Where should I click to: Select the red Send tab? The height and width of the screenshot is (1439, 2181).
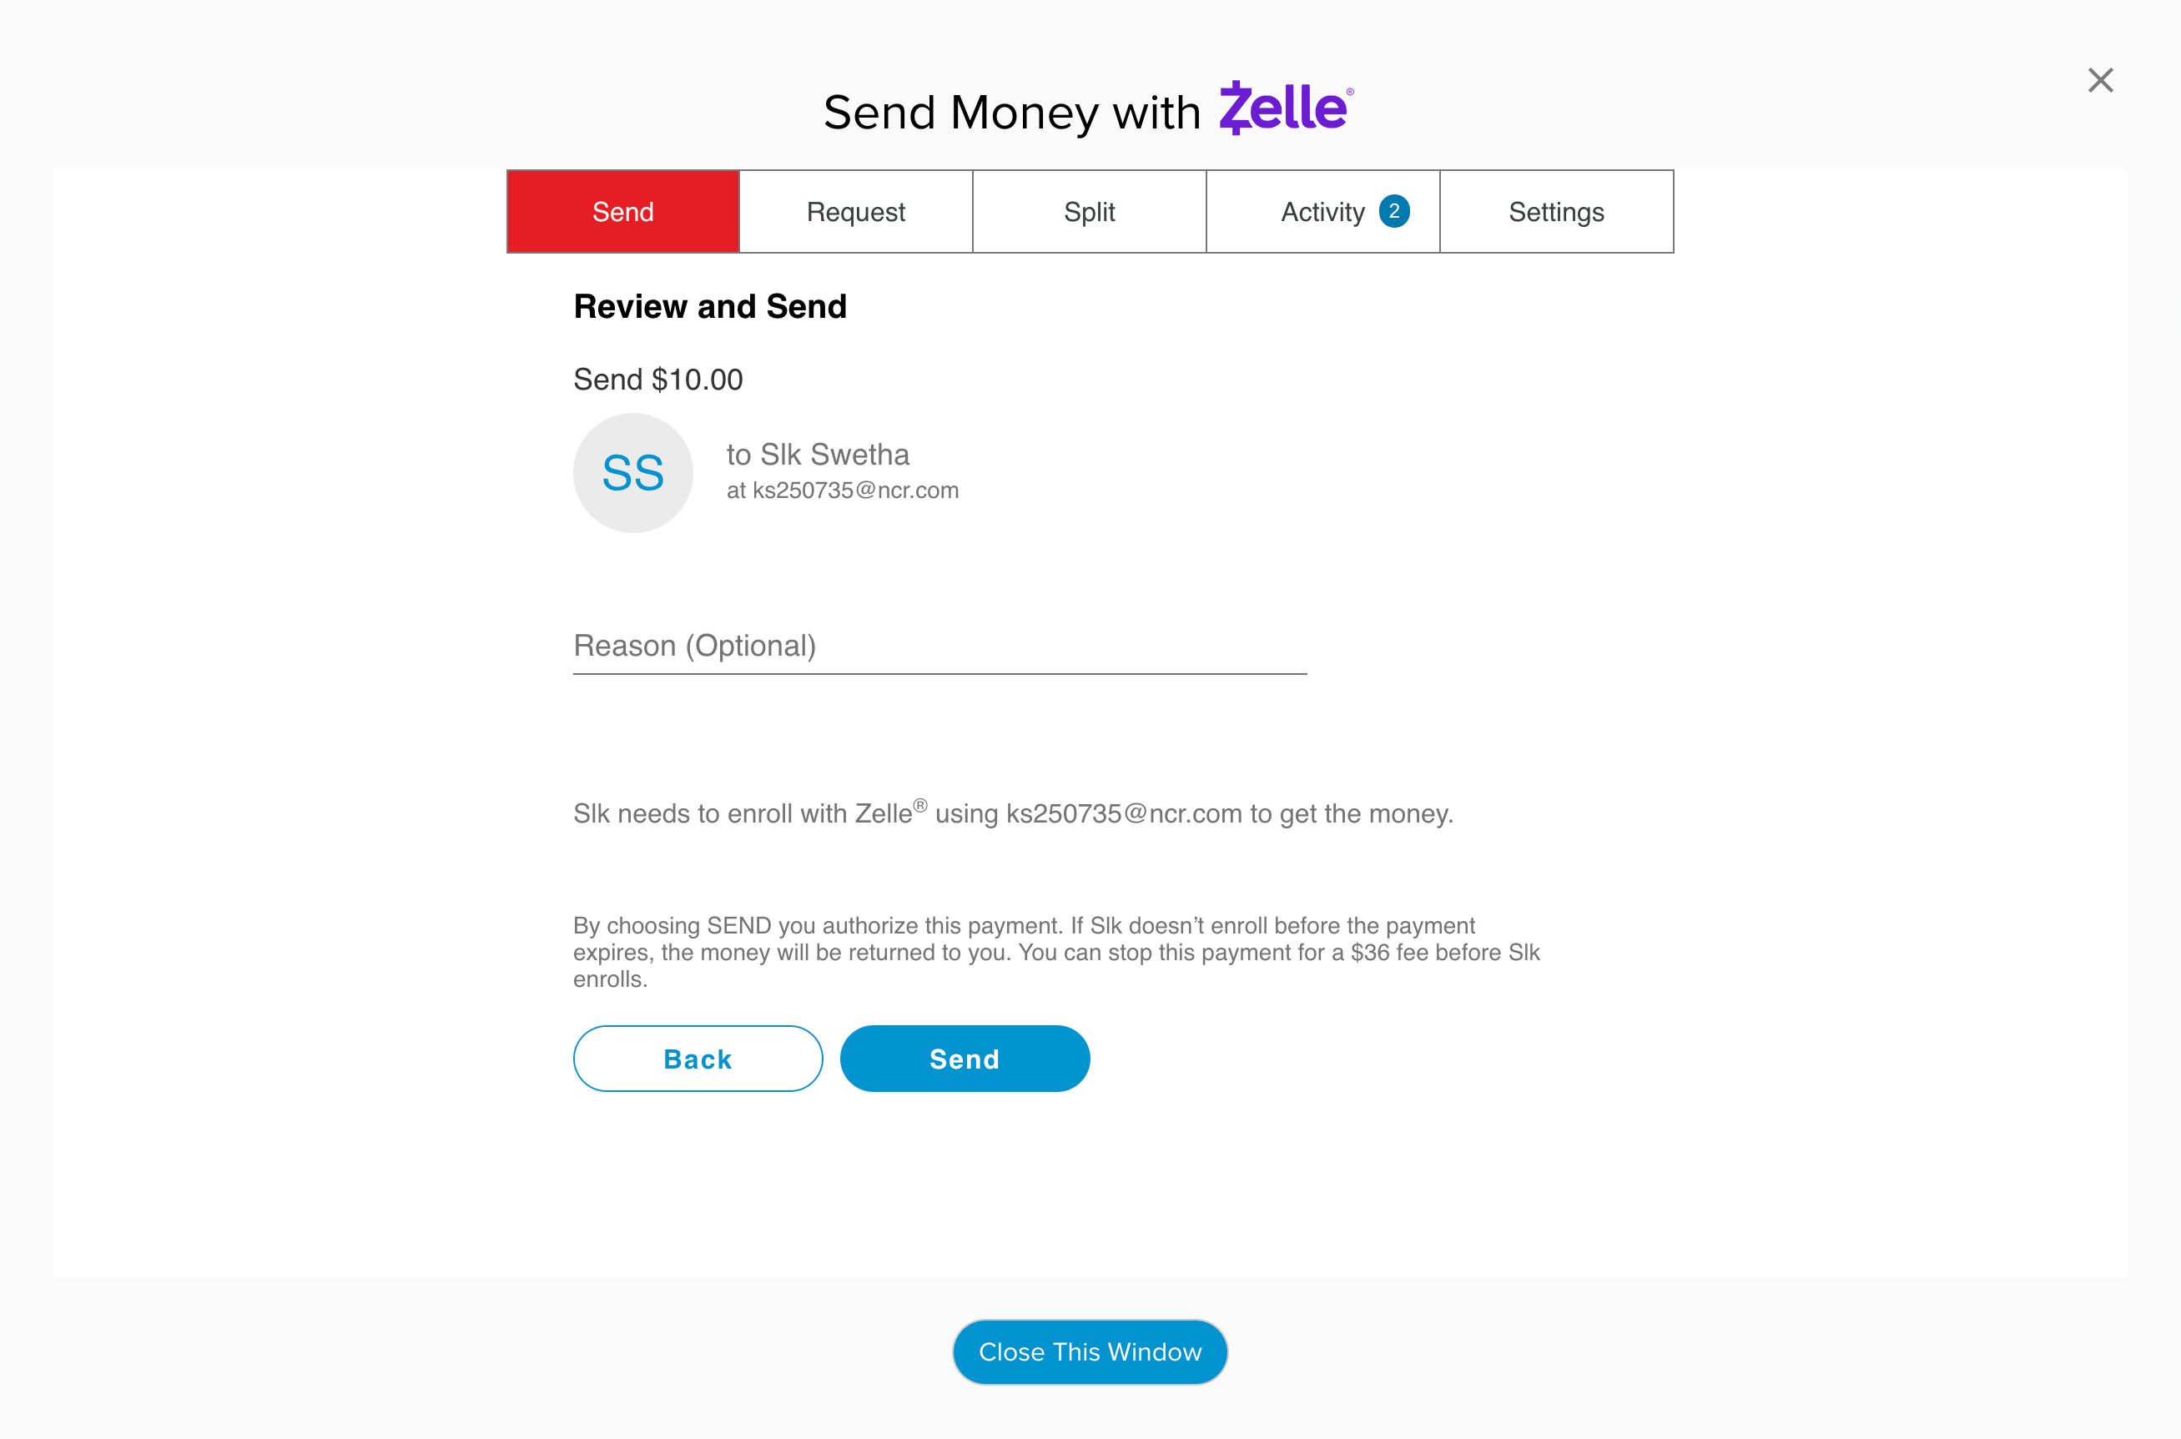point(623,212)
